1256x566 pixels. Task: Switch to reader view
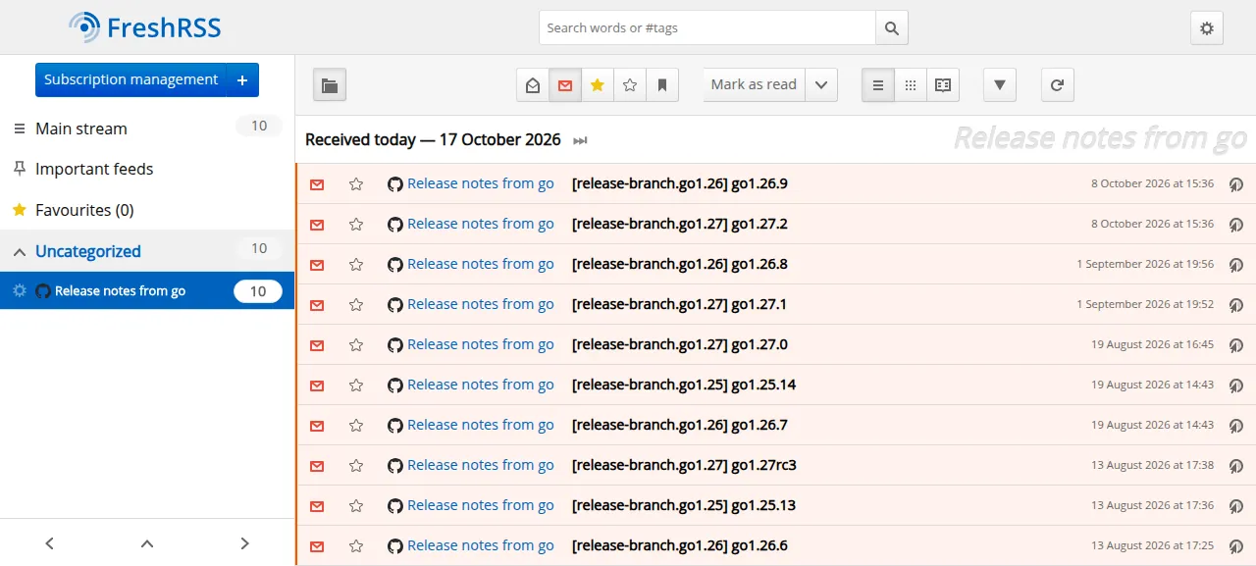943,85
